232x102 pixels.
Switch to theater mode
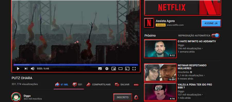(x=120, y=69)
